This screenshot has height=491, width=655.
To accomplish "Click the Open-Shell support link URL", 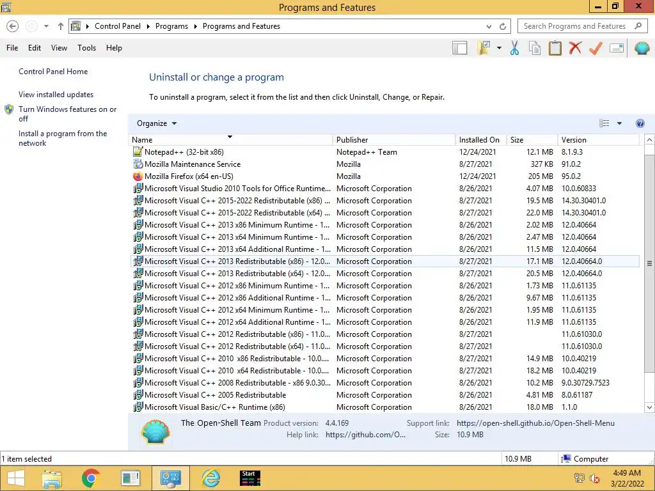I will pyautogui.click(x=535, y=423).
